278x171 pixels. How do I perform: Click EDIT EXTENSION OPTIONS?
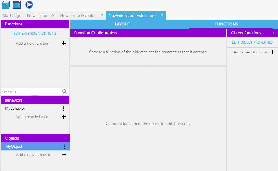pyautogui.click(x=35, y=33)
